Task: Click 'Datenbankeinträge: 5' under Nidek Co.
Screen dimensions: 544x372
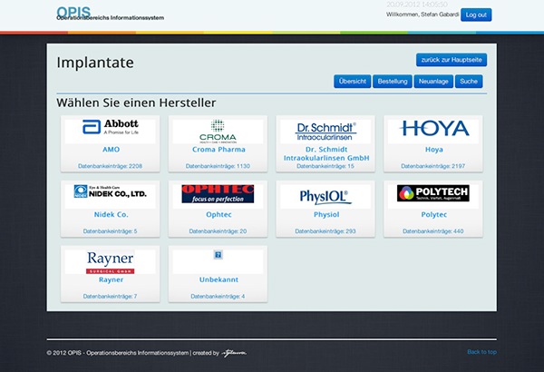Action: pos(110,231)
